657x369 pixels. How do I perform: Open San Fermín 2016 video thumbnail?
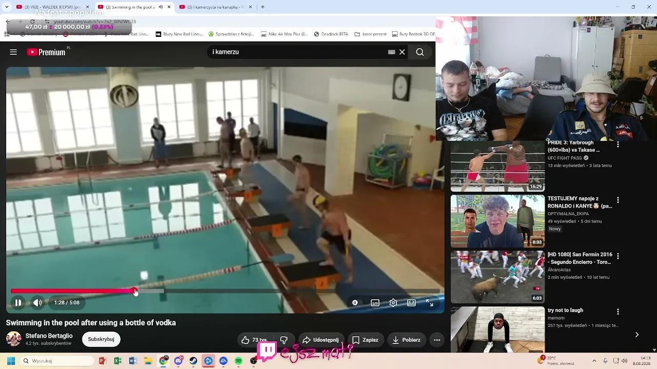click(497, 277)
